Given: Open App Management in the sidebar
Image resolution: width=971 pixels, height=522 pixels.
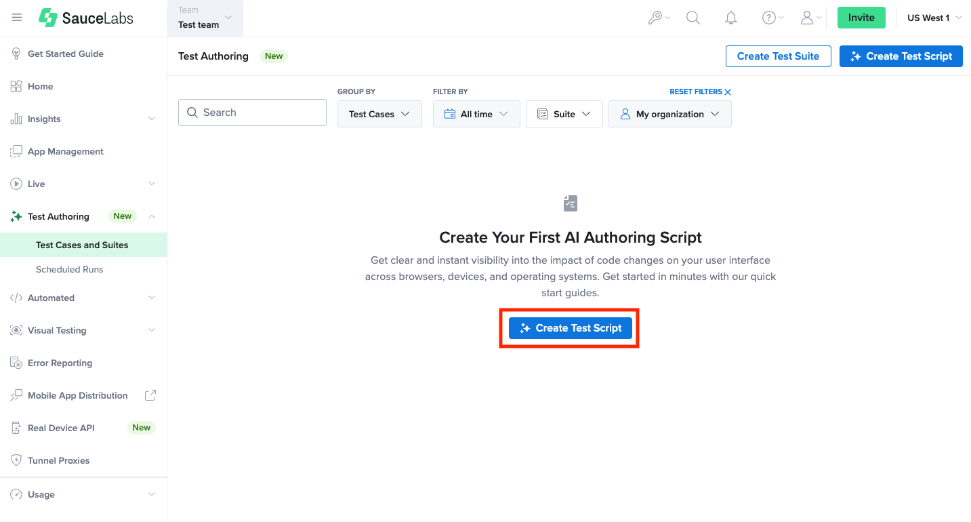Looking at the screenshot, I should click(x=66, y=151).
